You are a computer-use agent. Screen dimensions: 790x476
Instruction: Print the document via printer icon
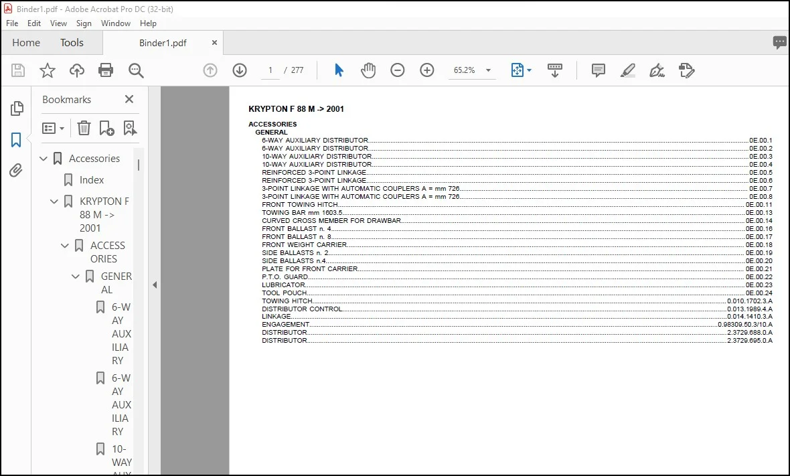(x=106, y=70)
